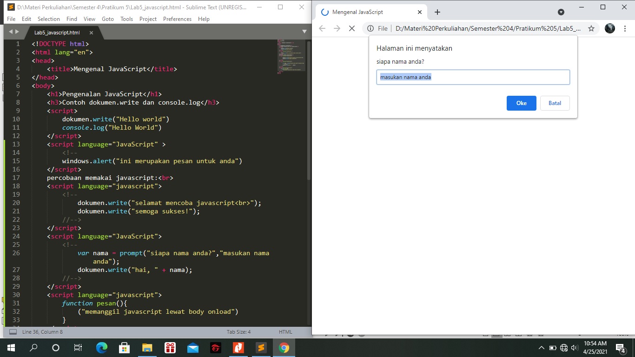Open the Mail app from the taskbar
The width and height of the screenshot is (635, 357).
tap(192, 347)
